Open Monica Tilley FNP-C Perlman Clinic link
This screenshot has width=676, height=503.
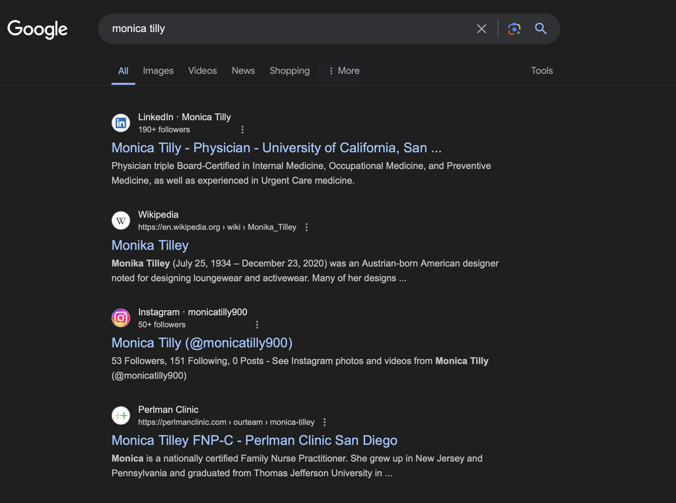coord(254,441)
